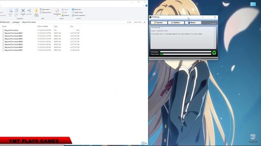The width and height of the screenshot is (261, 146).
Task: Click Select none in the ribbon
Action: point(77,13)
